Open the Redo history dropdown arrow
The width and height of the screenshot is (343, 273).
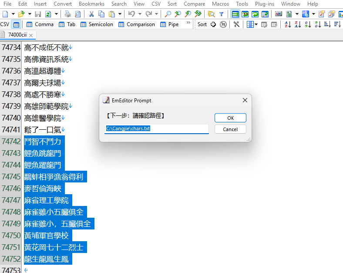tap(156, 14)
